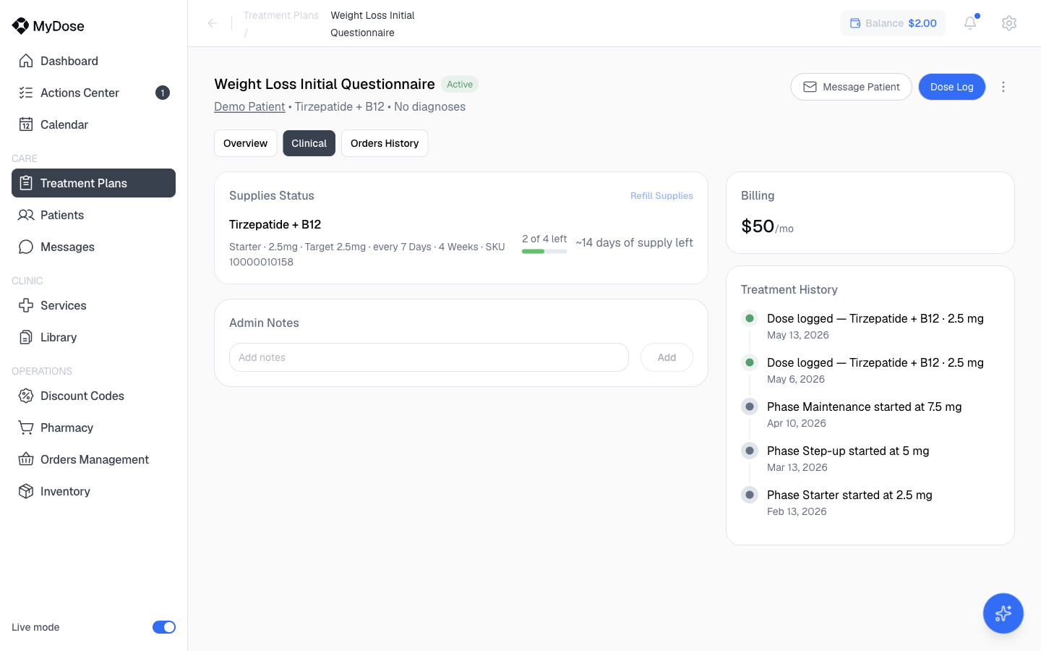Open settings gear icon

[1009, 23]
